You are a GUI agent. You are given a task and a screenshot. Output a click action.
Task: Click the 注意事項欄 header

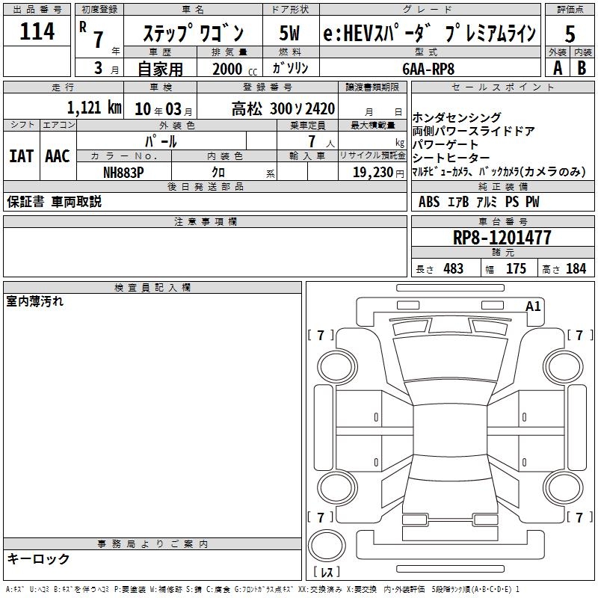(x=205, y=221)
